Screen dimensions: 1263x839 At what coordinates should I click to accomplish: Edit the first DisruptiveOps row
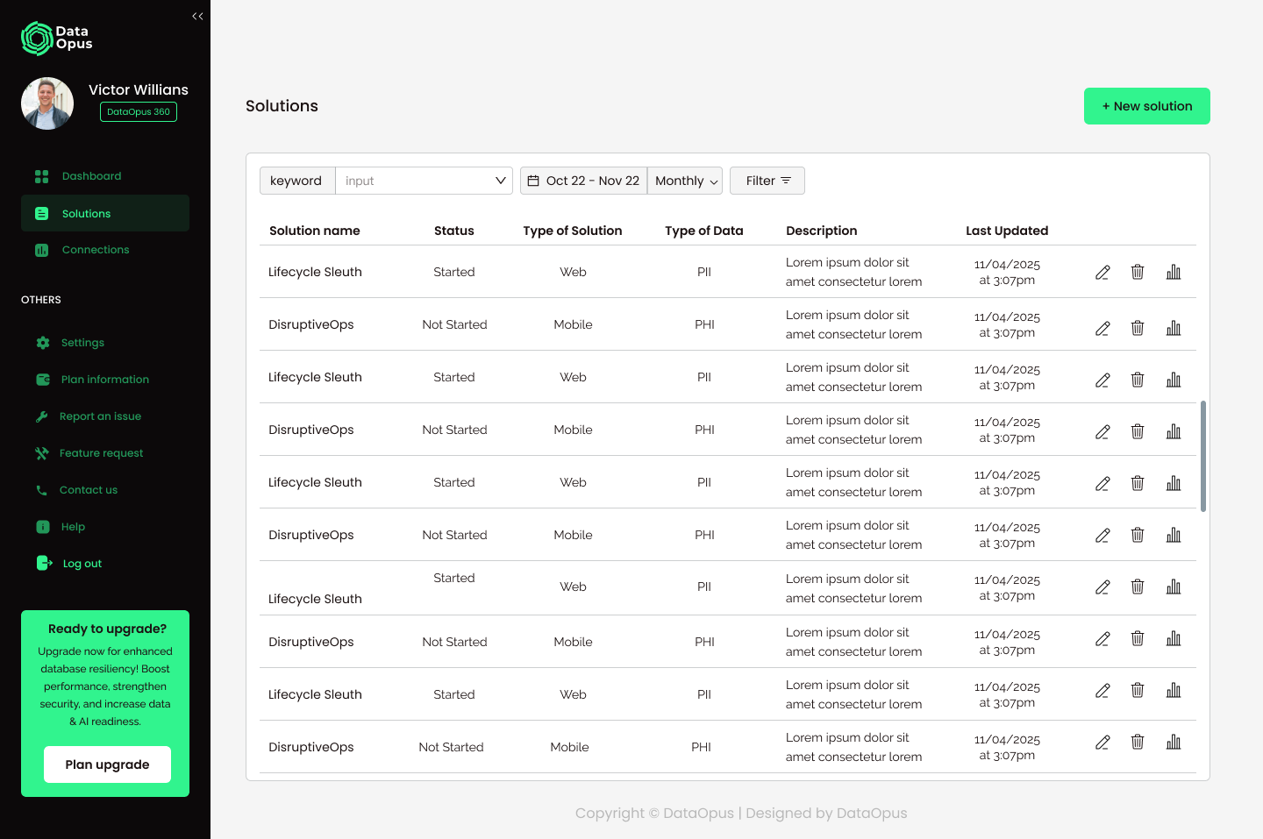tap(1102, 328)
